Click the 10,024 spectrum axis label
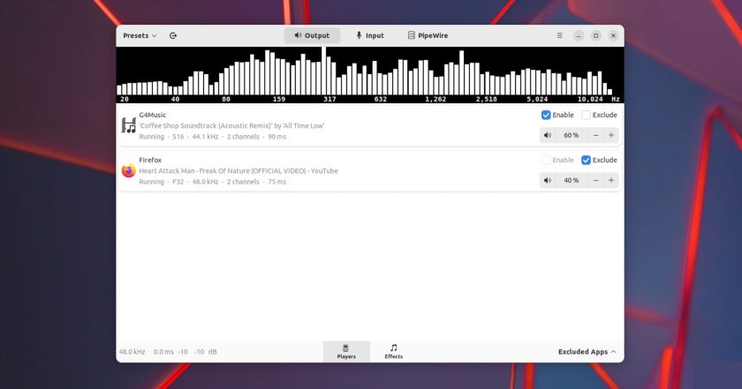Screen dimensions: 742x389 [x=590, y=100]
